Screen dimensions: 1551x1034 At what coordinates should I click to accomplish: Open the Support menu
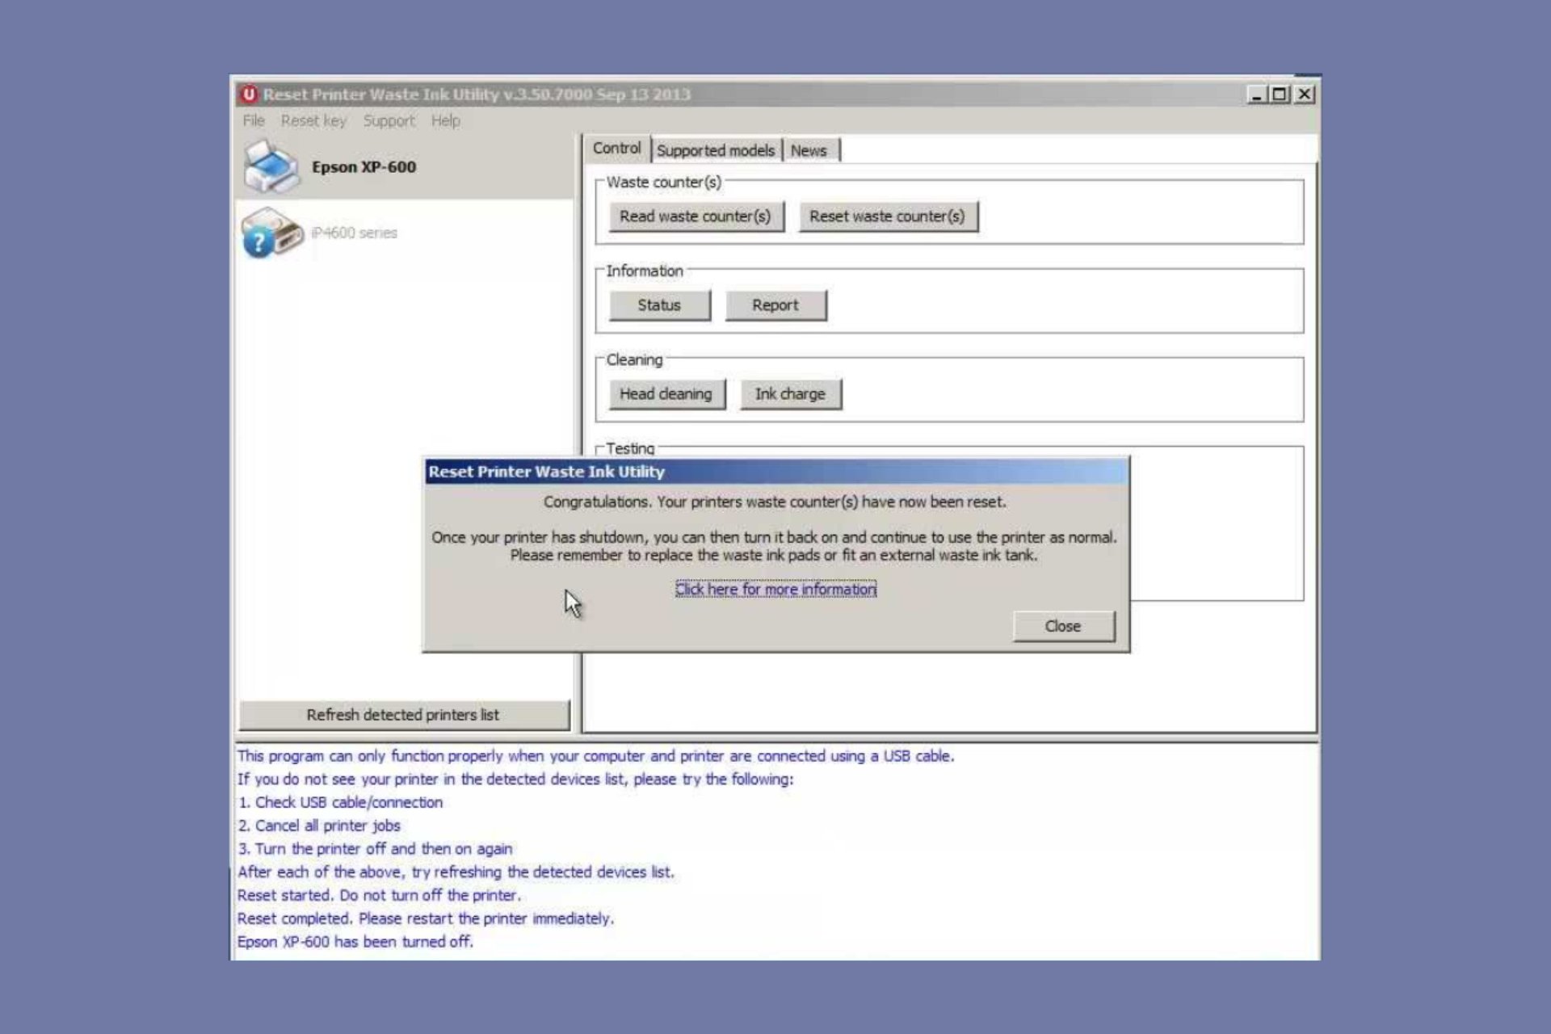(389, 120)
